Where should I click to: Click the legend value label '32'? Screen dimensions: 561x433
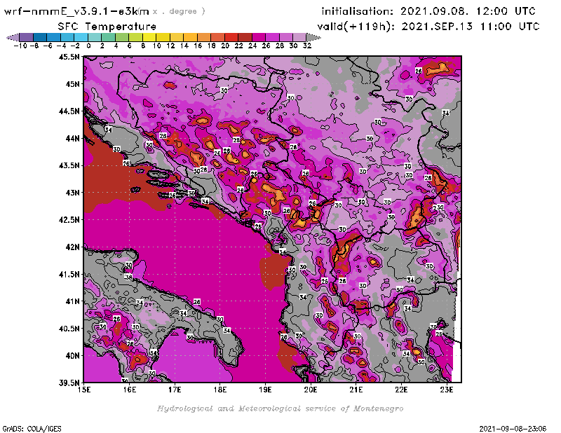coord(307,46)
